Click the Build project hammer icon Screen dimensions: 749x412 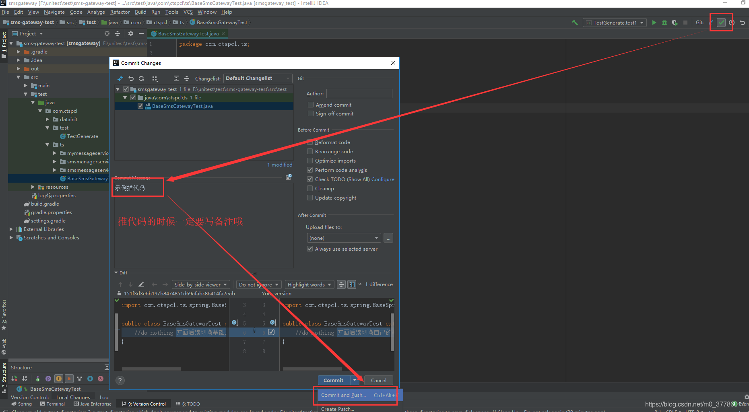(575, 23)
